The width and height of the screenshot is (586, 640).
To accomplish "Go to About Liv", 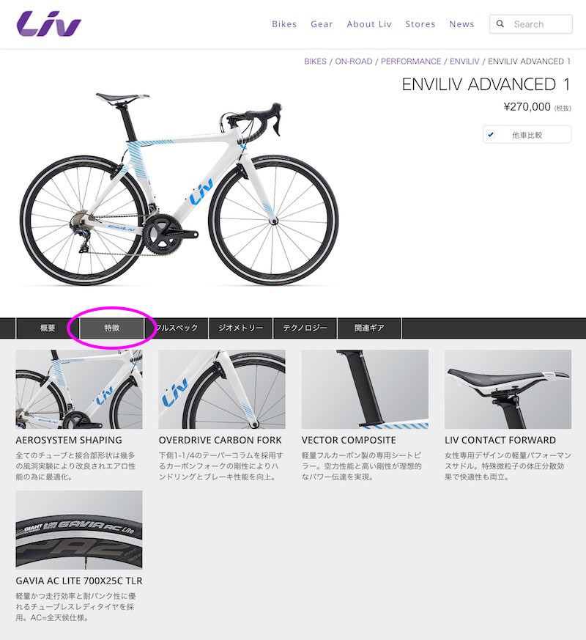I will pos(369,24).
